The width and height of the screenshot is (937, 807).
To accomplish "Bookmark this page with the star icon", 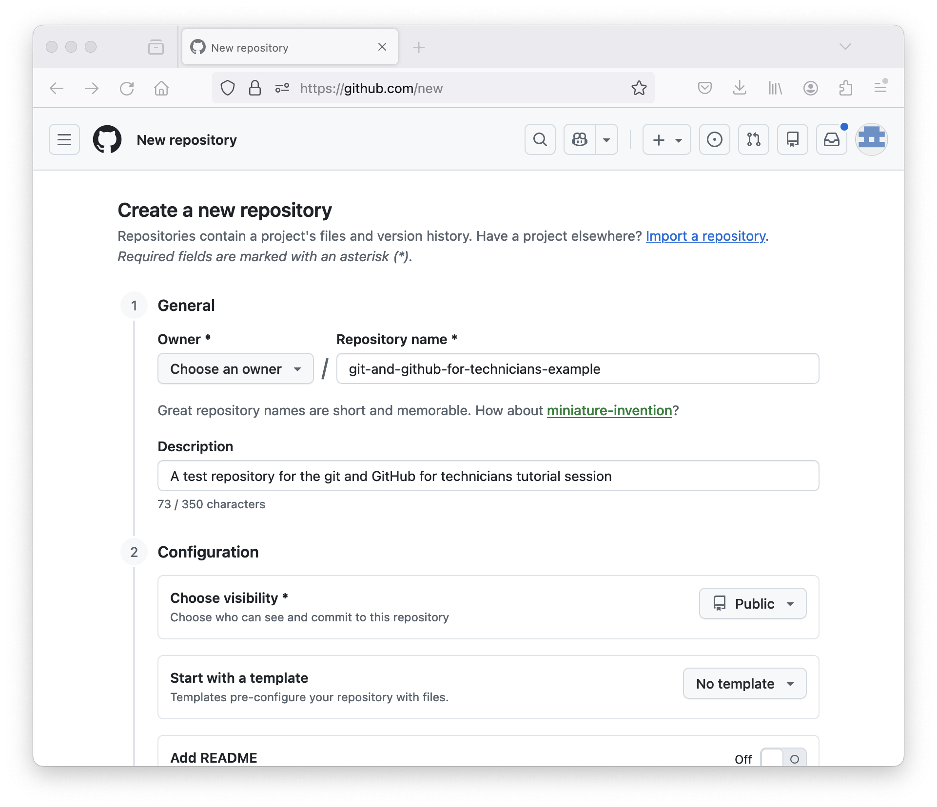I will 639,88.
